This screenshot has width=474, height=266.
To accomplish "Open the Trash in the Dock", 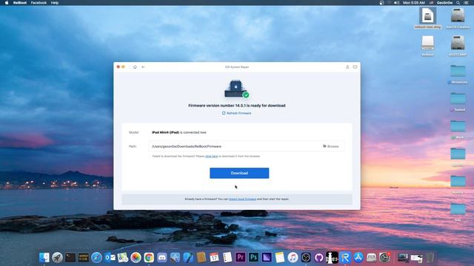I will tap(430, 257).
